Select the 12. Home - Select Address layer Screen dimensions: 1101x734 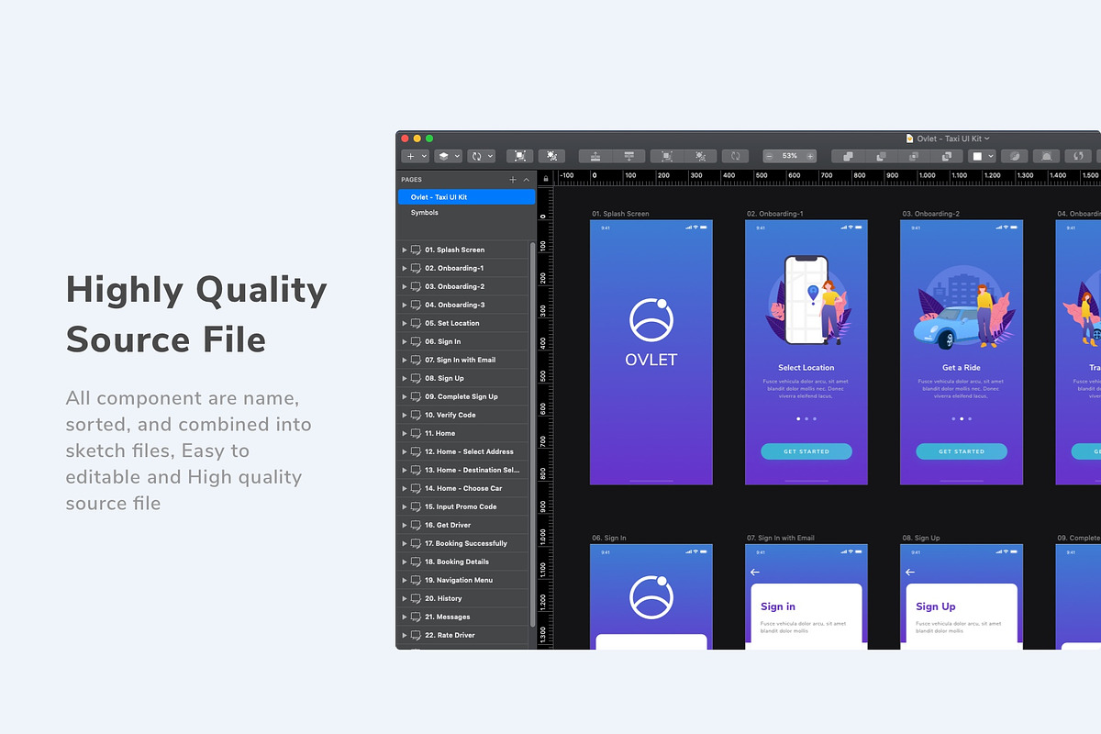coord(463,451)
